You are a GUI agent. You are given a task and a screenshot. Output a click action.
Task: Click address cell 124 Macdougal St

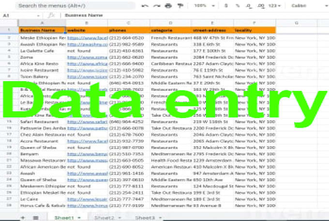pos(212,186)
